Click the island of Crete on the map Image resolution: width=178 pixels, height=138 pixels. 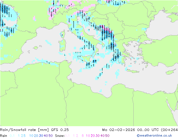(133, 71)
